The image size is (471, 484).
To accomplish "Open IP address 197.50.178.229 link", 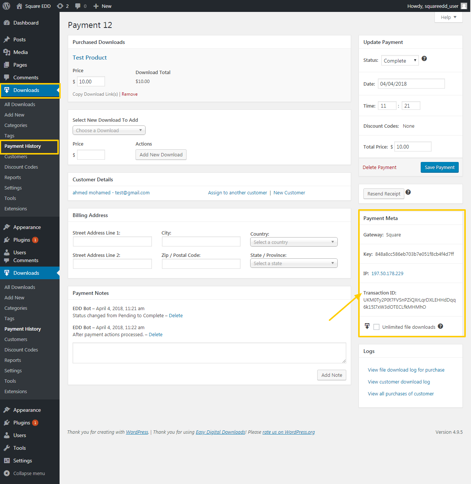I will tap(387, 273).
